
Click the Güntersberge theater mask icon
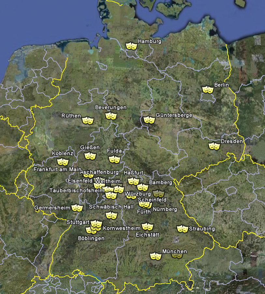click(x=149, y=120)
